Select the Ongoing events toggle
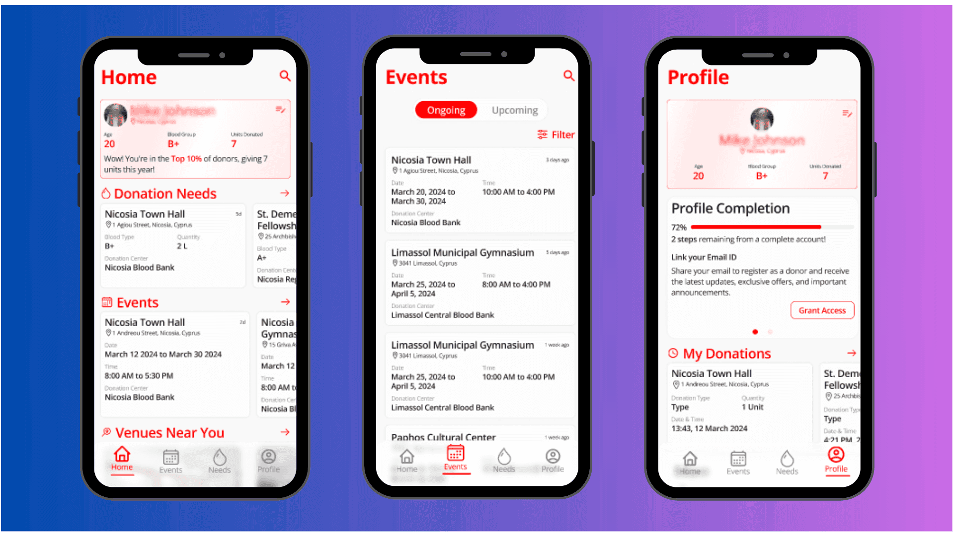Viewport: 954px width, 536px height. pyautogui.click(x=445, y=109)
